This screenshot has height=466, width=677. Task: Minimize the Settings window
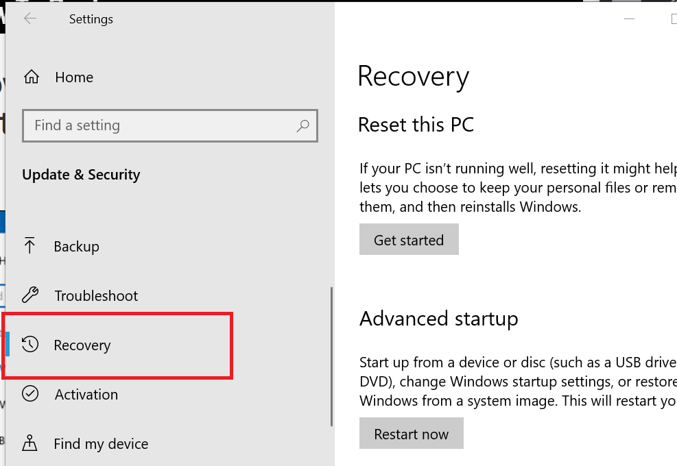629,19
